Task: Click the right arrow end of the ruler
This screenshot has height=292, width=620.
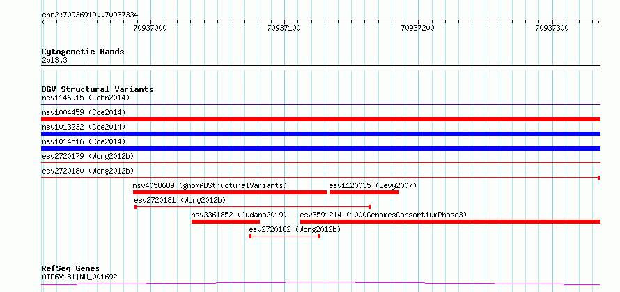Action: pyautogui.click(x=598, y=22)
